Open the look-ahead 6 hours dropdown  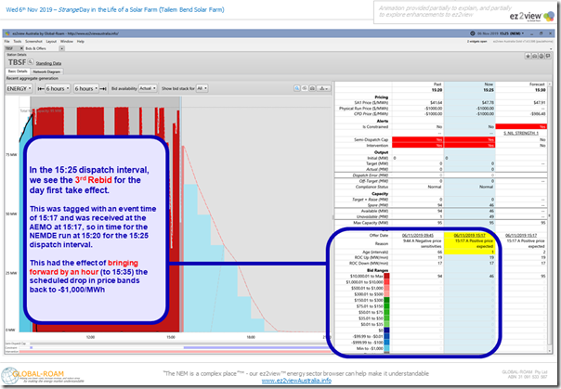85,88
